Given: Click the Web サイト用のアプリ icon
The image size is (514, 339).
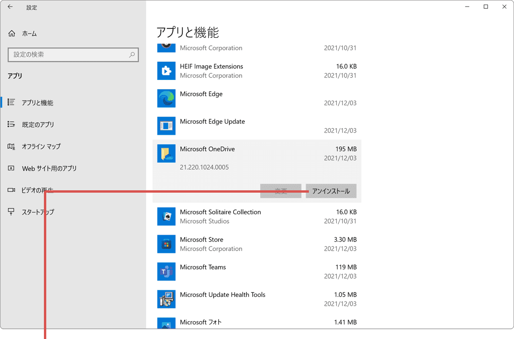Looking at the screenshot, I should click(11, 168).
